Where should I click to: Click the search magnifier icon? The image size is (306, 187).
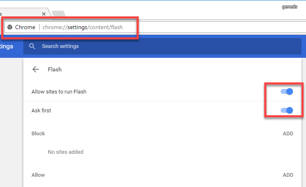tap(32, 46)
